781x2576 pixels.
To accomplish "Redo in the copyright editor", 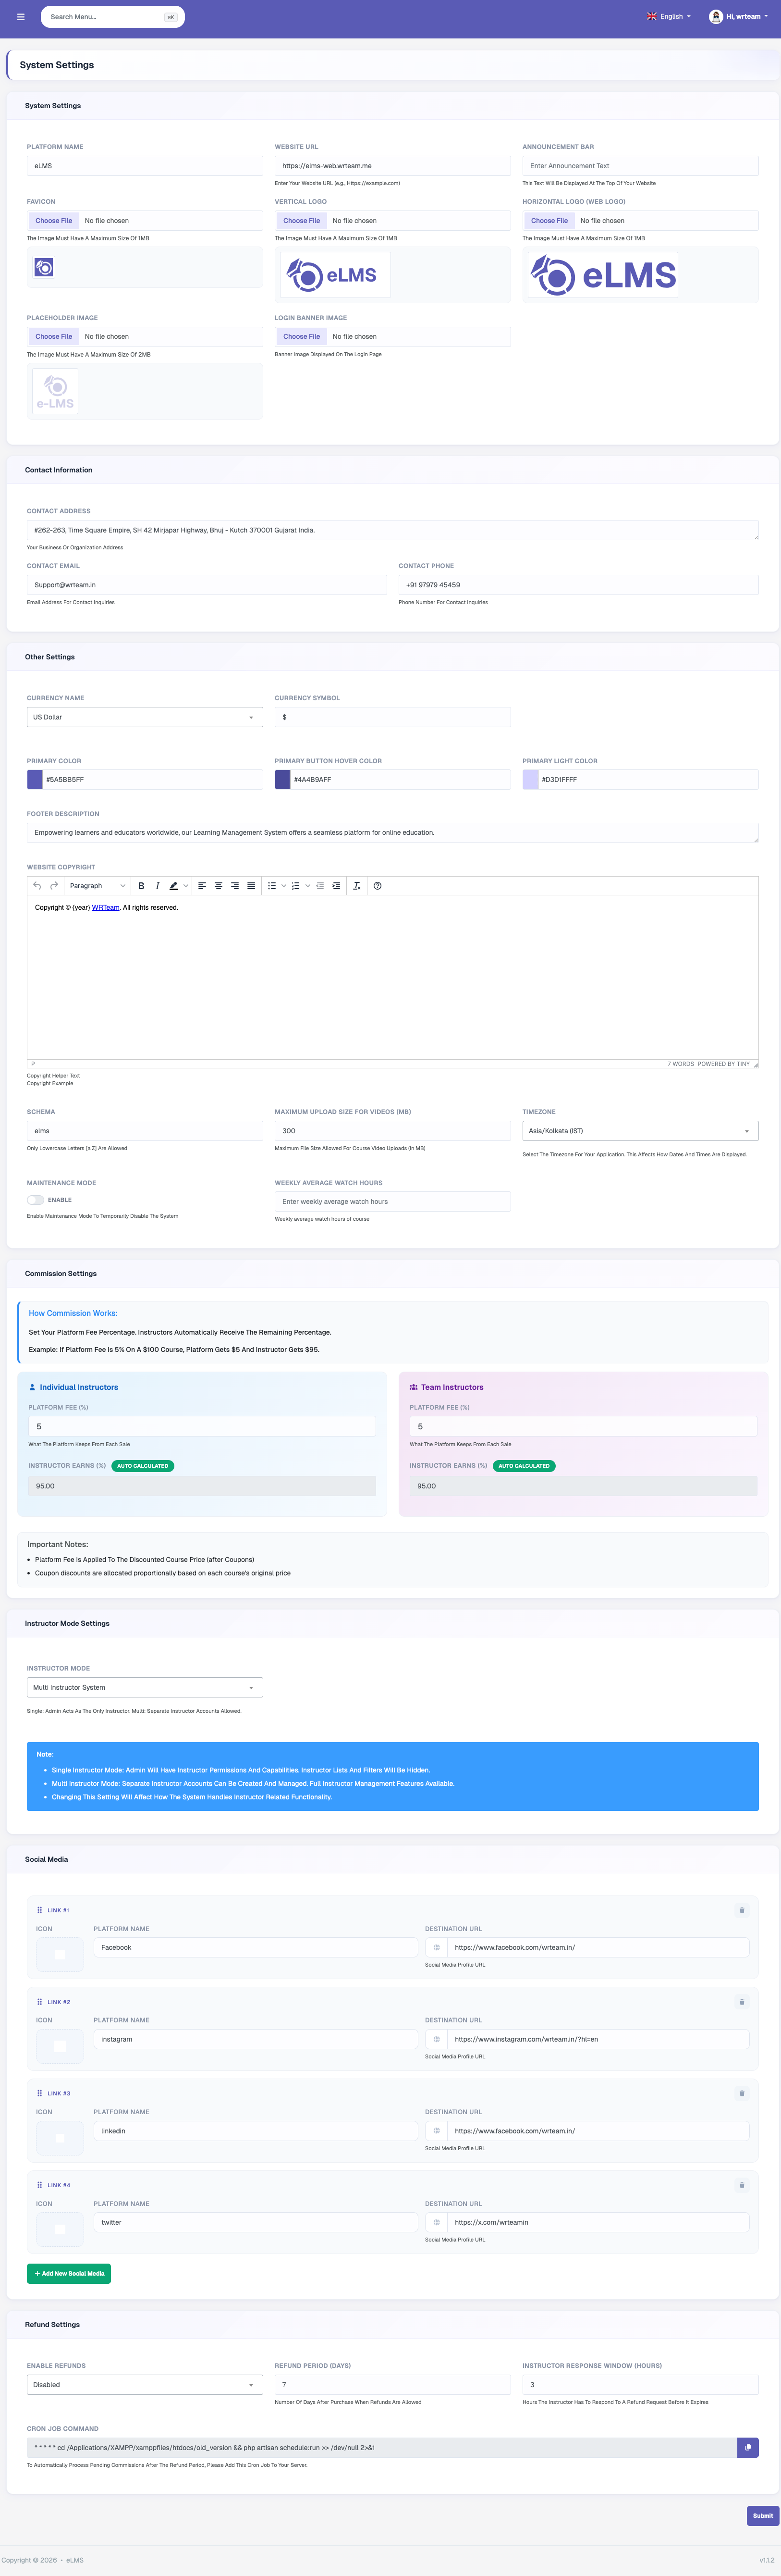I will click(x=54, y=886).
